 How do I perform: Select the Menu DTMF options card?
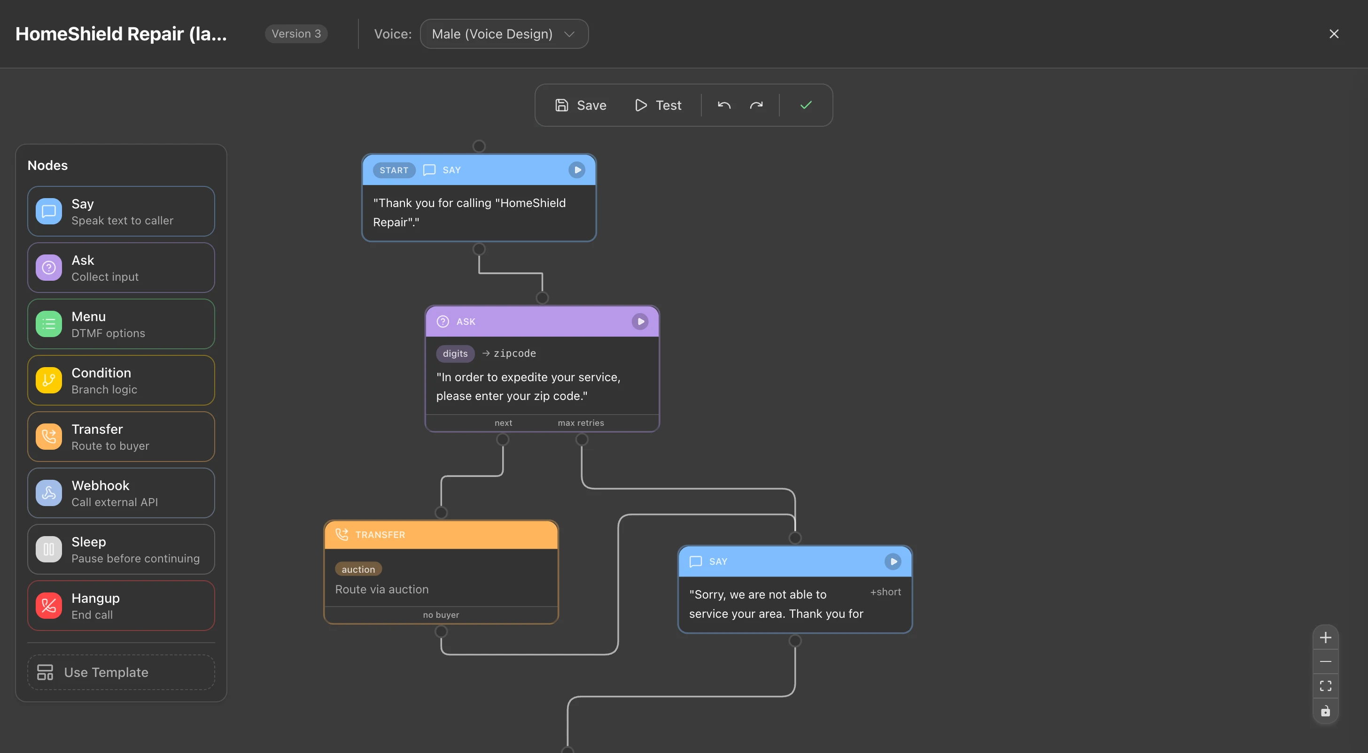[121, 324]
